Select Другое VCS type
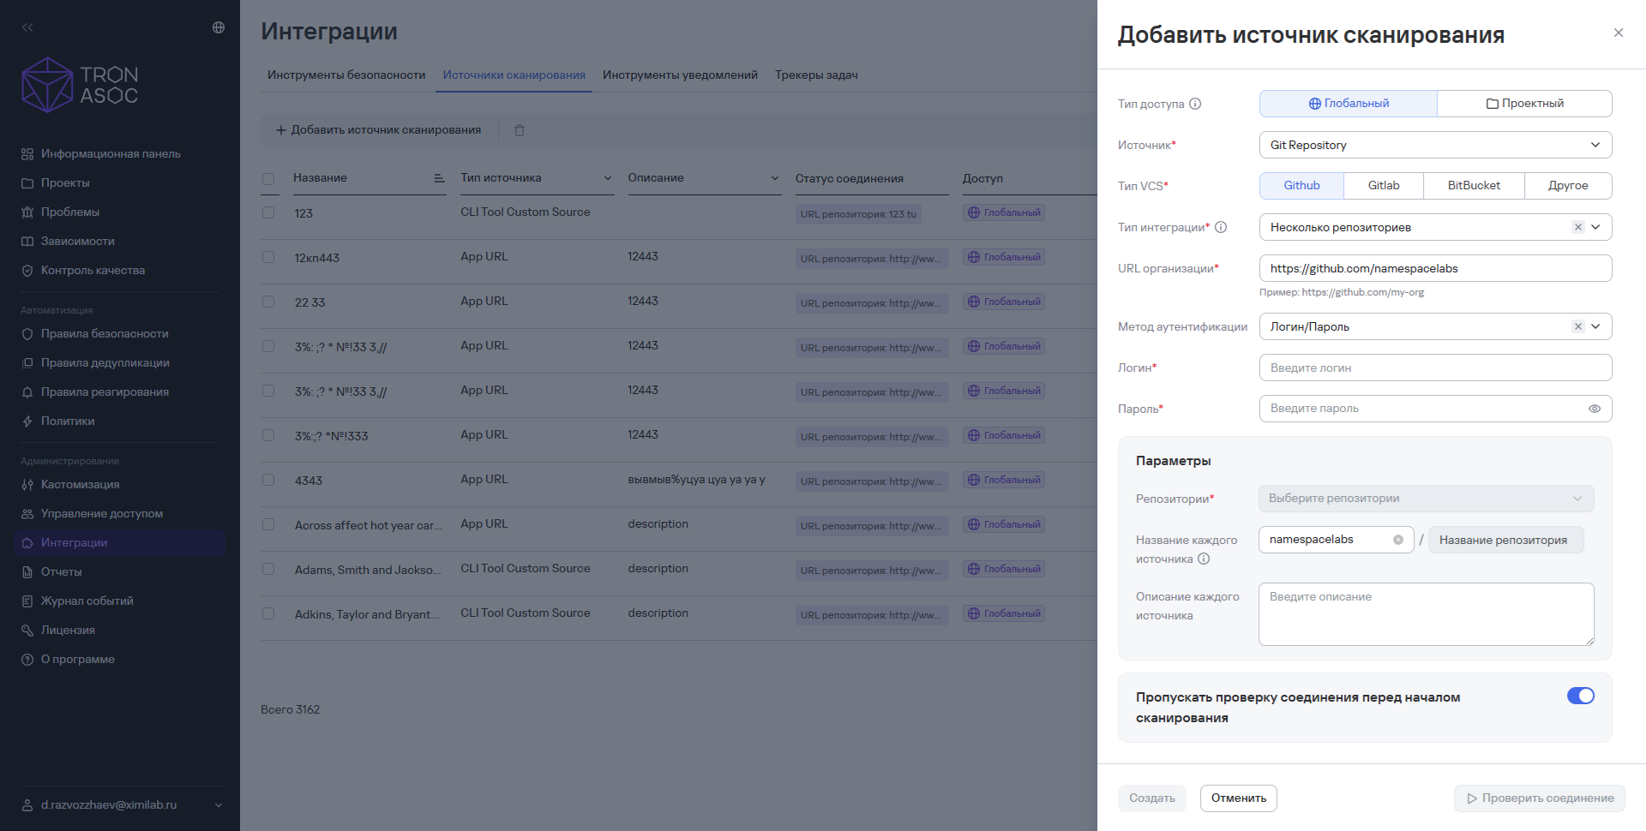The image size is (1646, 831). [x=1568, y=186]
